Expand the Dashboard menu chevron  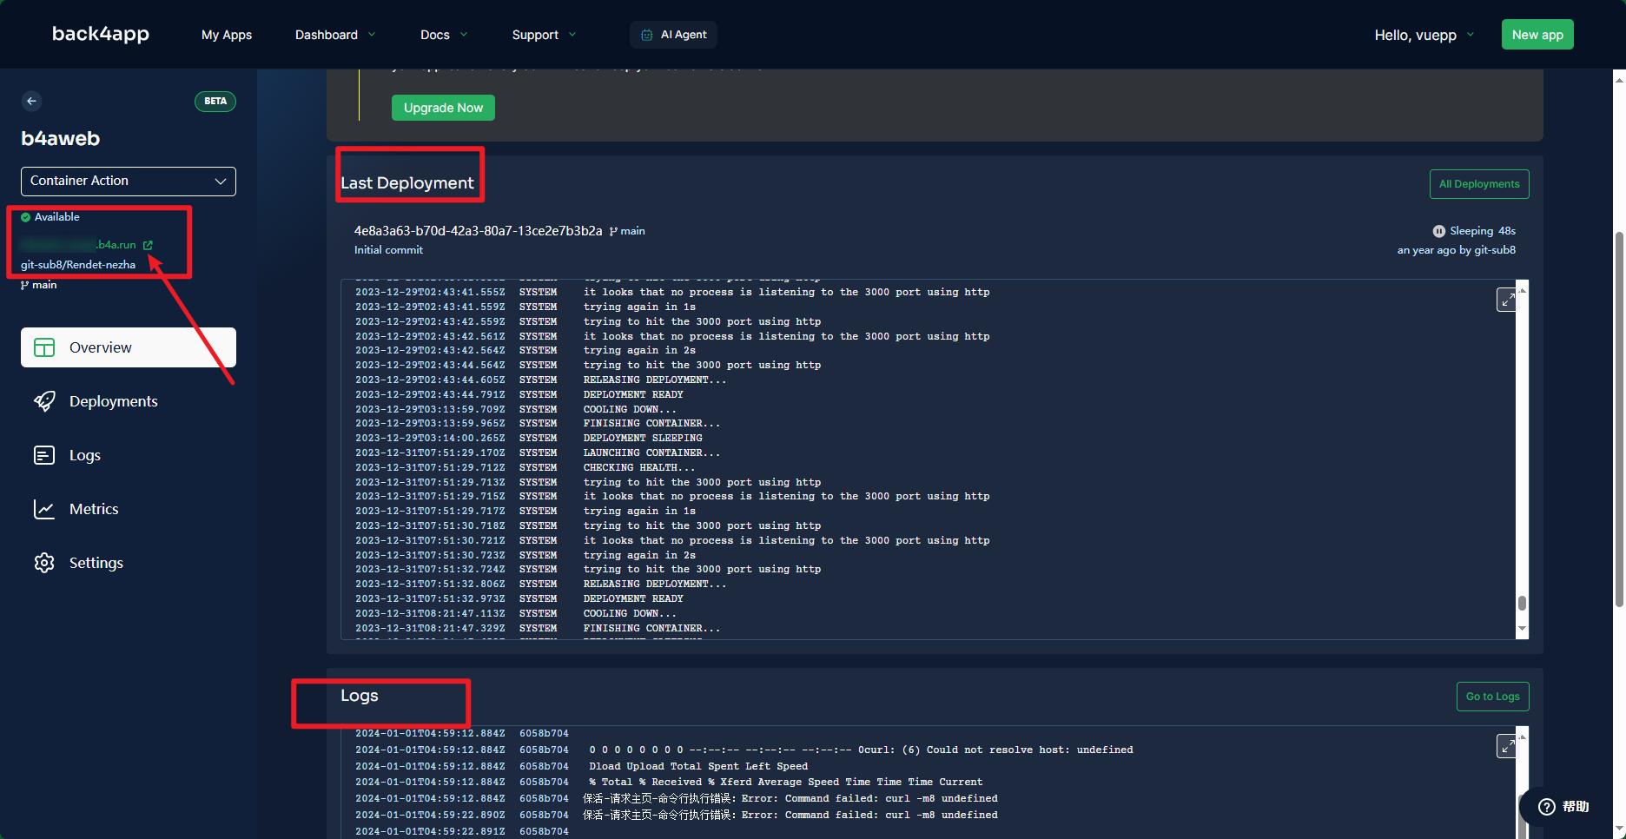click(372, 35)
